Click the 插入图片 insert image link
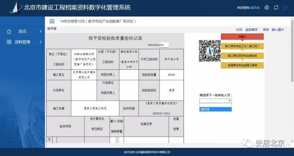The width and height of the screenshot is (294, 156). (278, 29)
